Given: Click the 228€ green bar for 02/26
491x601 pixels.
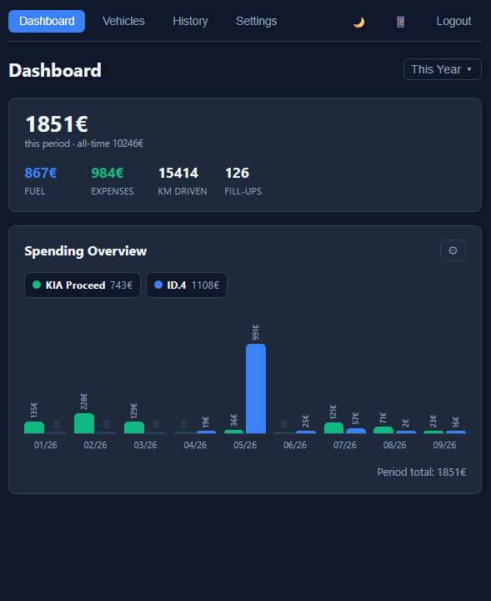Looking at the screenshot, I should pyautogui.click(x=84, y=423).
